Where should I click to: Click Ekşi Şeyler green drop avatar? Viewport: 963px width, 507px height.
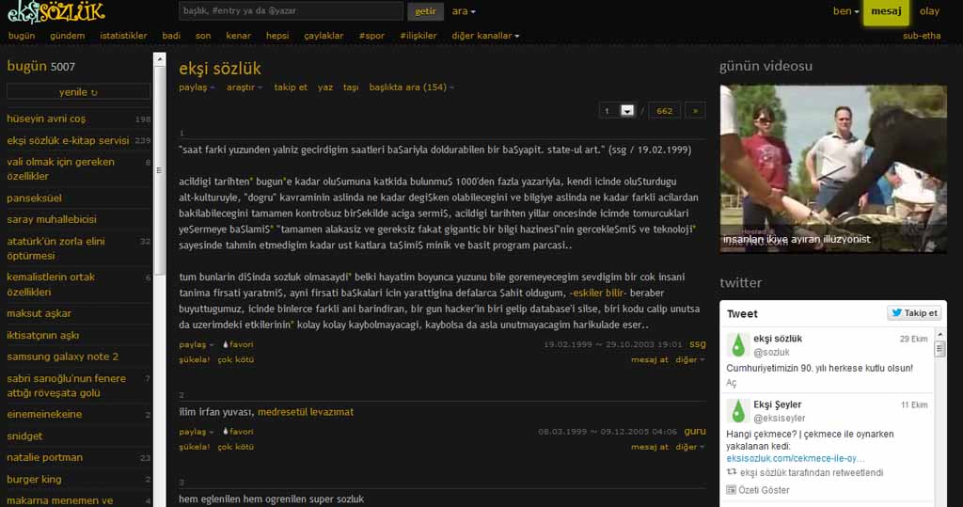point(737,411)
